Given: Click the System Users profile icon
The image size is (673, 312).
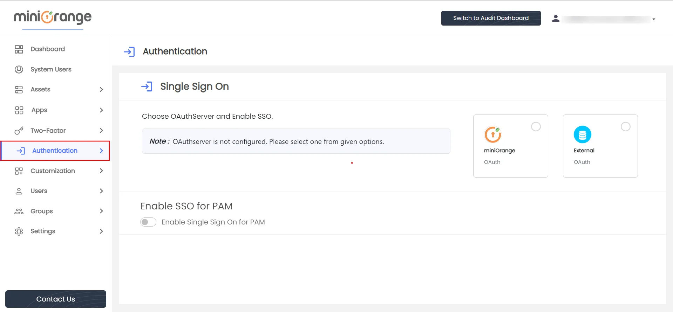Looking at the screenshot, I should 19,69.
